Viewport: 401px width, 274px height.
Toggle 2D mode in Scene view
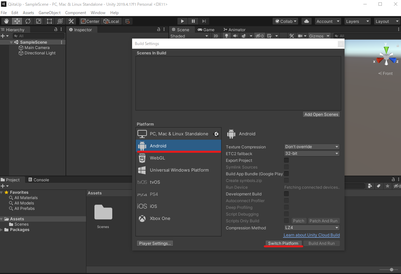click(x=215, y=36)
